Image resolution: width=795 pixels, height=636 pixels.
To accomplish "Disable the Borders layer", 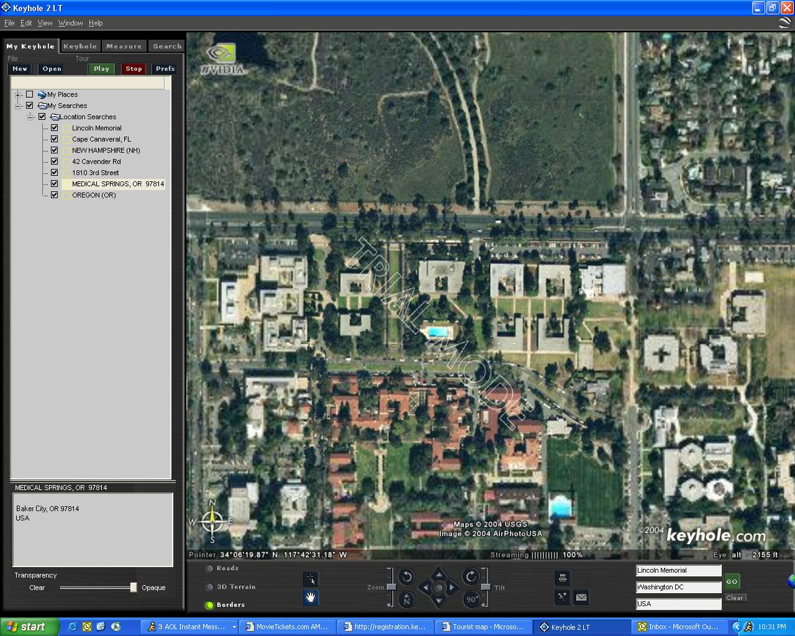I will (210, 605).
